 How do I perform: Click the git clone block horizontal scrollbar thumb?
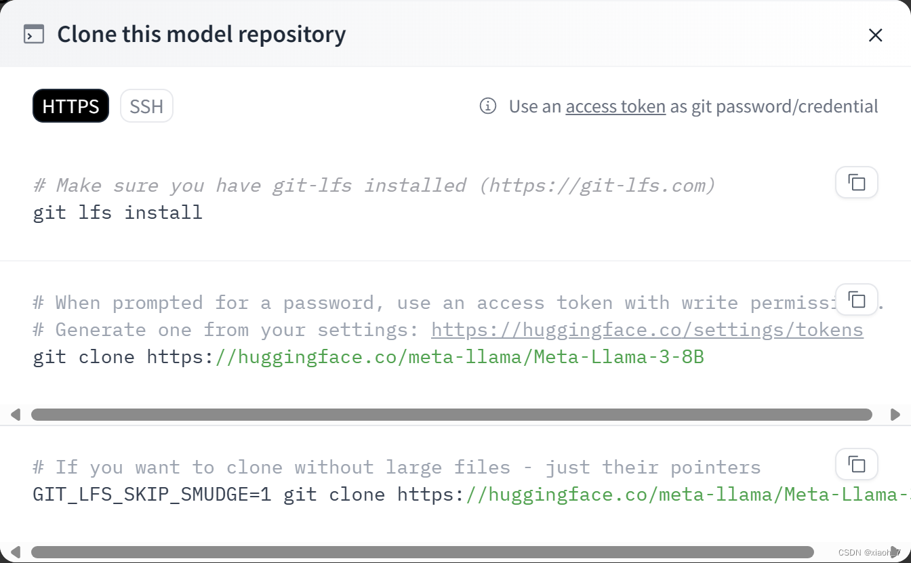(451, 414)
